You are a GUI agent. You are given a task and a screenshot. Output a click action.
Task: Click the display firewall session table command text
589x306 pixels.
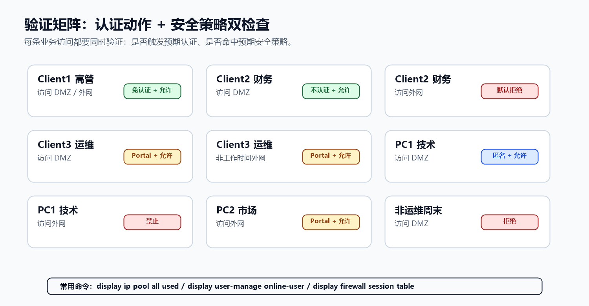[363, 286]
